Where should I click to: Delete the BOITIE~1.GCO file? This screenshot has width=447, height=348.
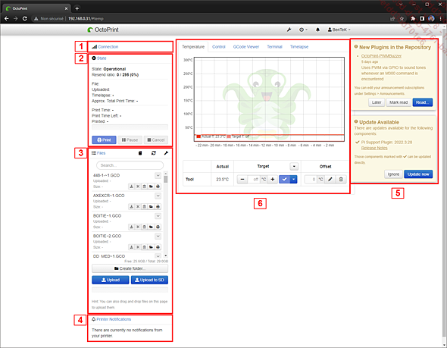coord(145,227)
